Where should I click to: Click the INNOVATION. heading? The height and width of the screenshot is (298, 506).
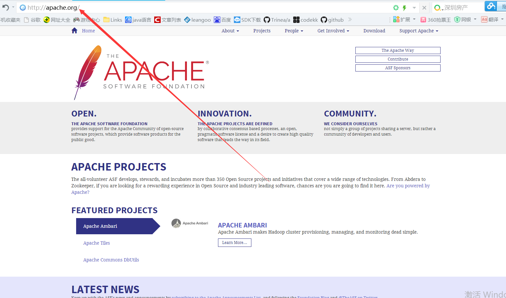(x=224, y=114)
